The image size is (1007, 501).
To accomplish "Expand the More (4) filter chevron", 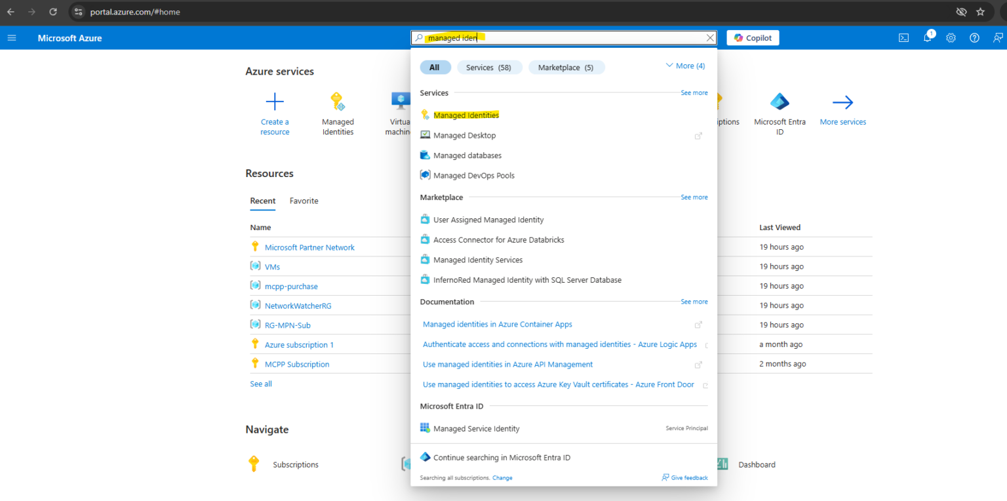I will point(684,66).
